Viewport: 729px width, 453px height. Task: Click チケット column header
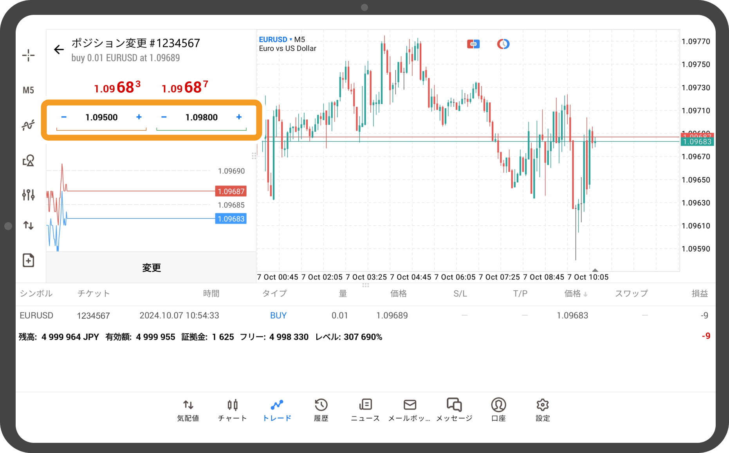[x=93, y=294]
